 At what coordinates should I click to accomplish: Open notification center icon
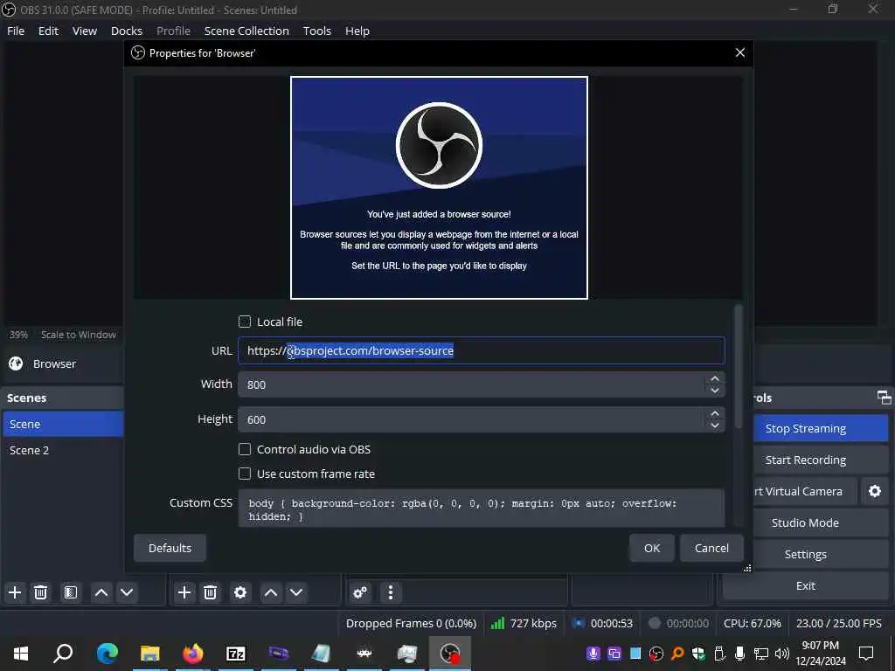pyautogui.click(x=866, y=654)
